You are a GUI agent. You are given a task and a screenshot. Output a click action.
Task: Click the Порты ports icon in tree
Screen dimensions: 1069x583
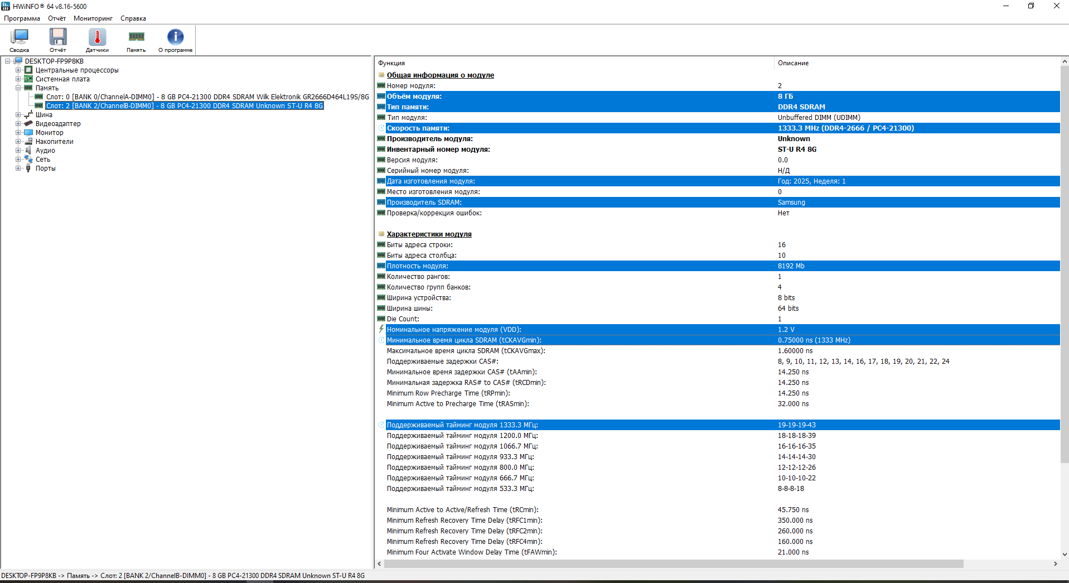coord(28,168)
